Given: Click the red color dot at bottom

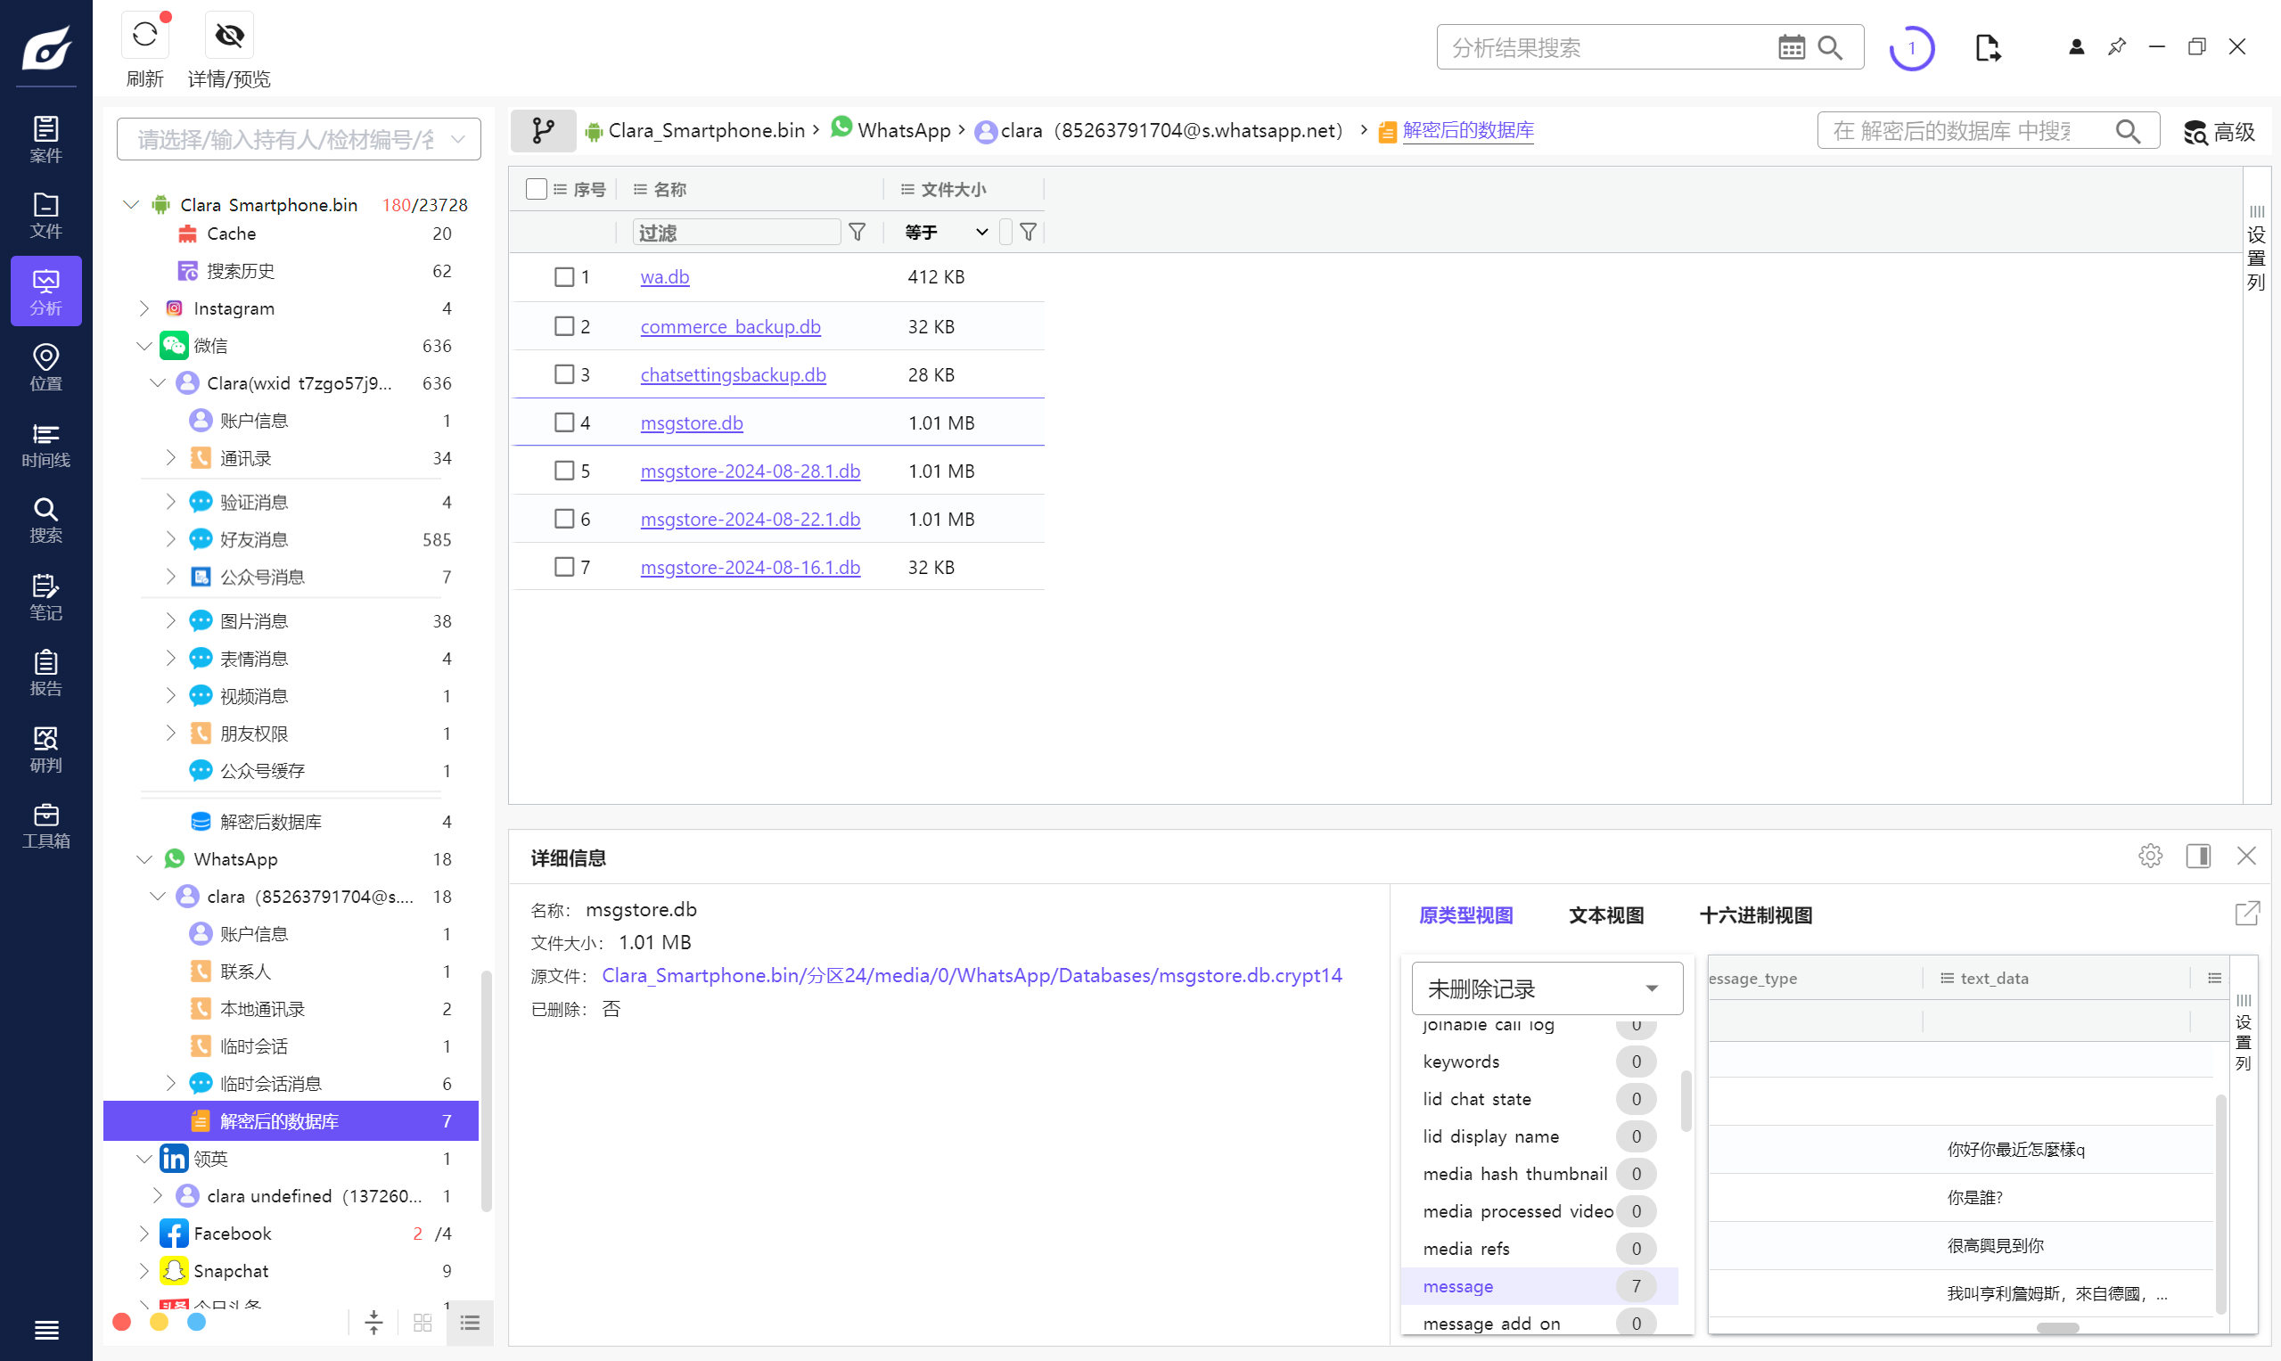Looking at the screenshot, I should tap(121, 1322).
